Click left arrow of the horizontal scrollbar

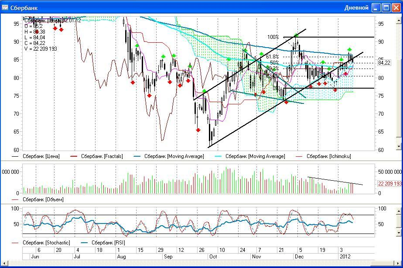pyautogui.click(x=4, y=263)
